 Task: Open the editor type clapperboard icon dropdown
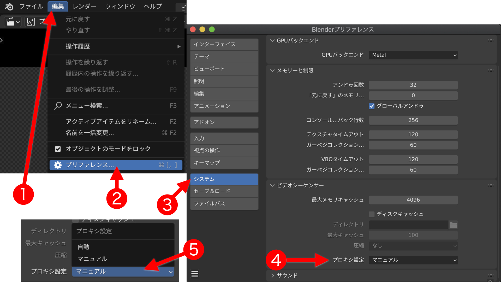coord(13,22)
